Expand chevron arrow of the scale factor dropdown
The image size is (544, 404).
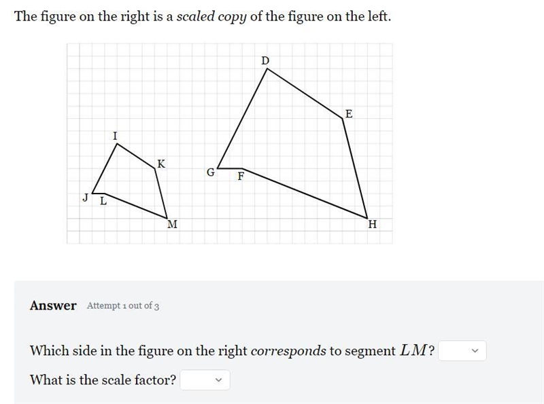coord(218,380)
